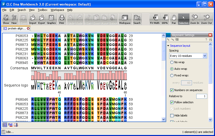
Task: Toggle Numbers on sequences checkbox
Action: point(172,90)
